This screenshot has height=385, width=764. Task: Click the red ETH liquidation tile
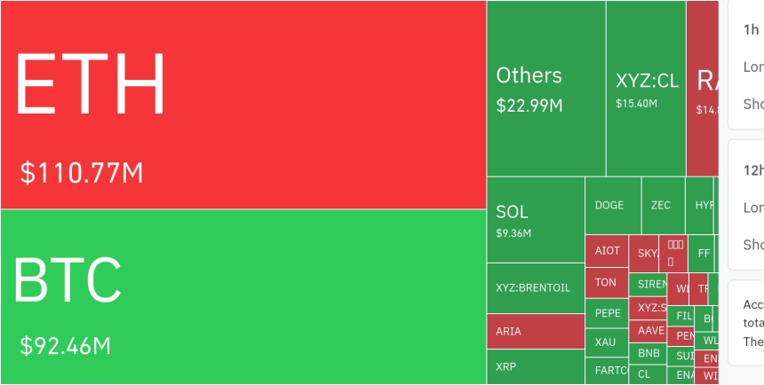point(243,105)
